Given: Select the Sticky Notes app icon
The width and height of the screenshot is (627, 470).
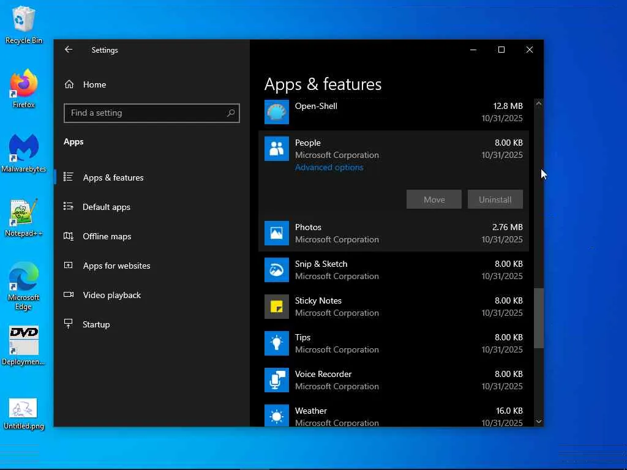Looking at the screenshot, I should (x=277, y=307).
